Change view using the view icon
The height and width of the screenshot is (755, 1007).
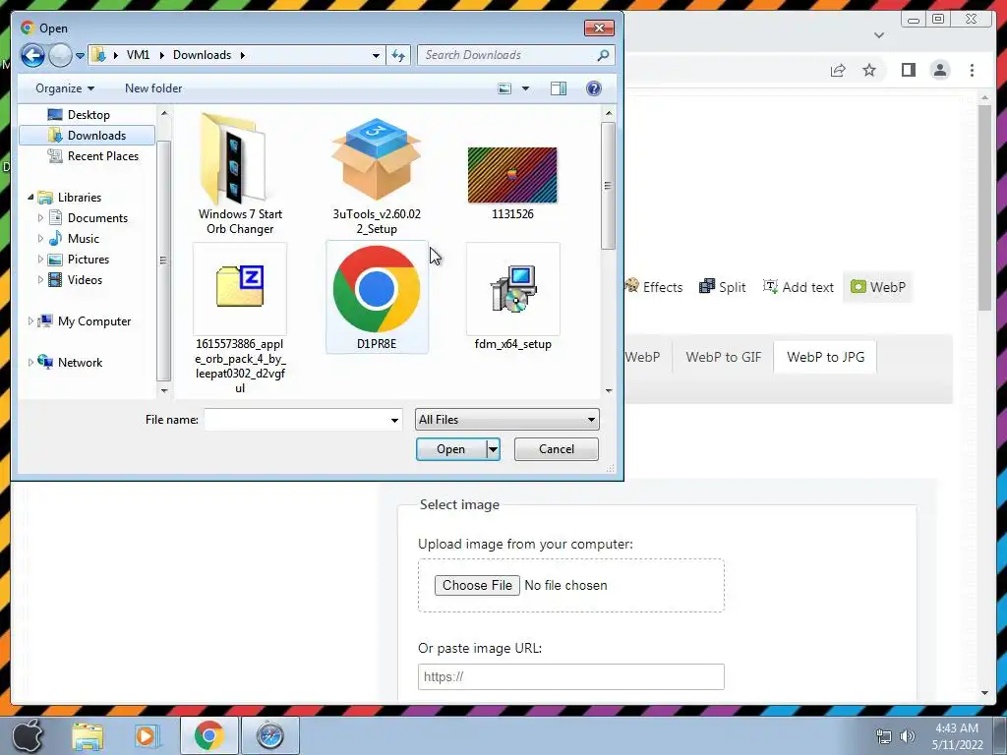(x=504, y=87)
